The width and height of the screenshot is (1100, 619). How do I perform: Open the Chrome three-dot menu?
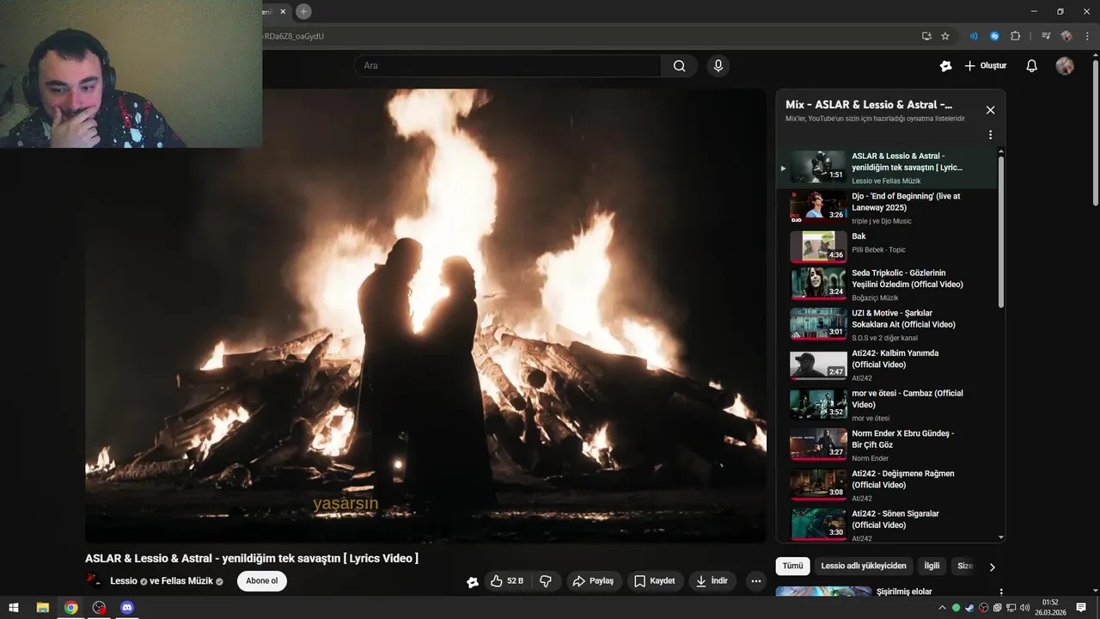tap(1086, 36)
